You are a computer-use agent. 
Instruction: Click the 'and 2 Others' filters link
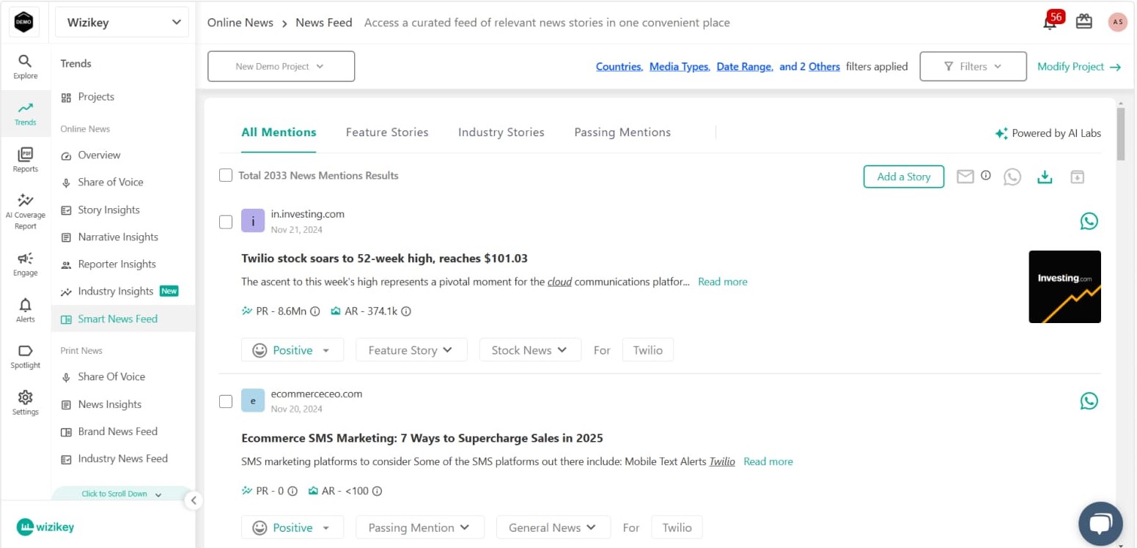click(x=809, y=67)
